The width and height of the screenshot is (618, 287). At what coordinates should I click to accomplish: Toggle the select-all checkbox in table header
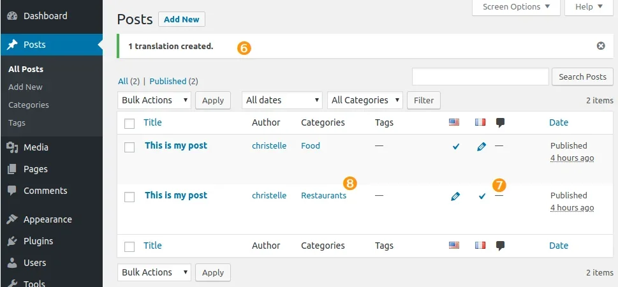(129, 123)
